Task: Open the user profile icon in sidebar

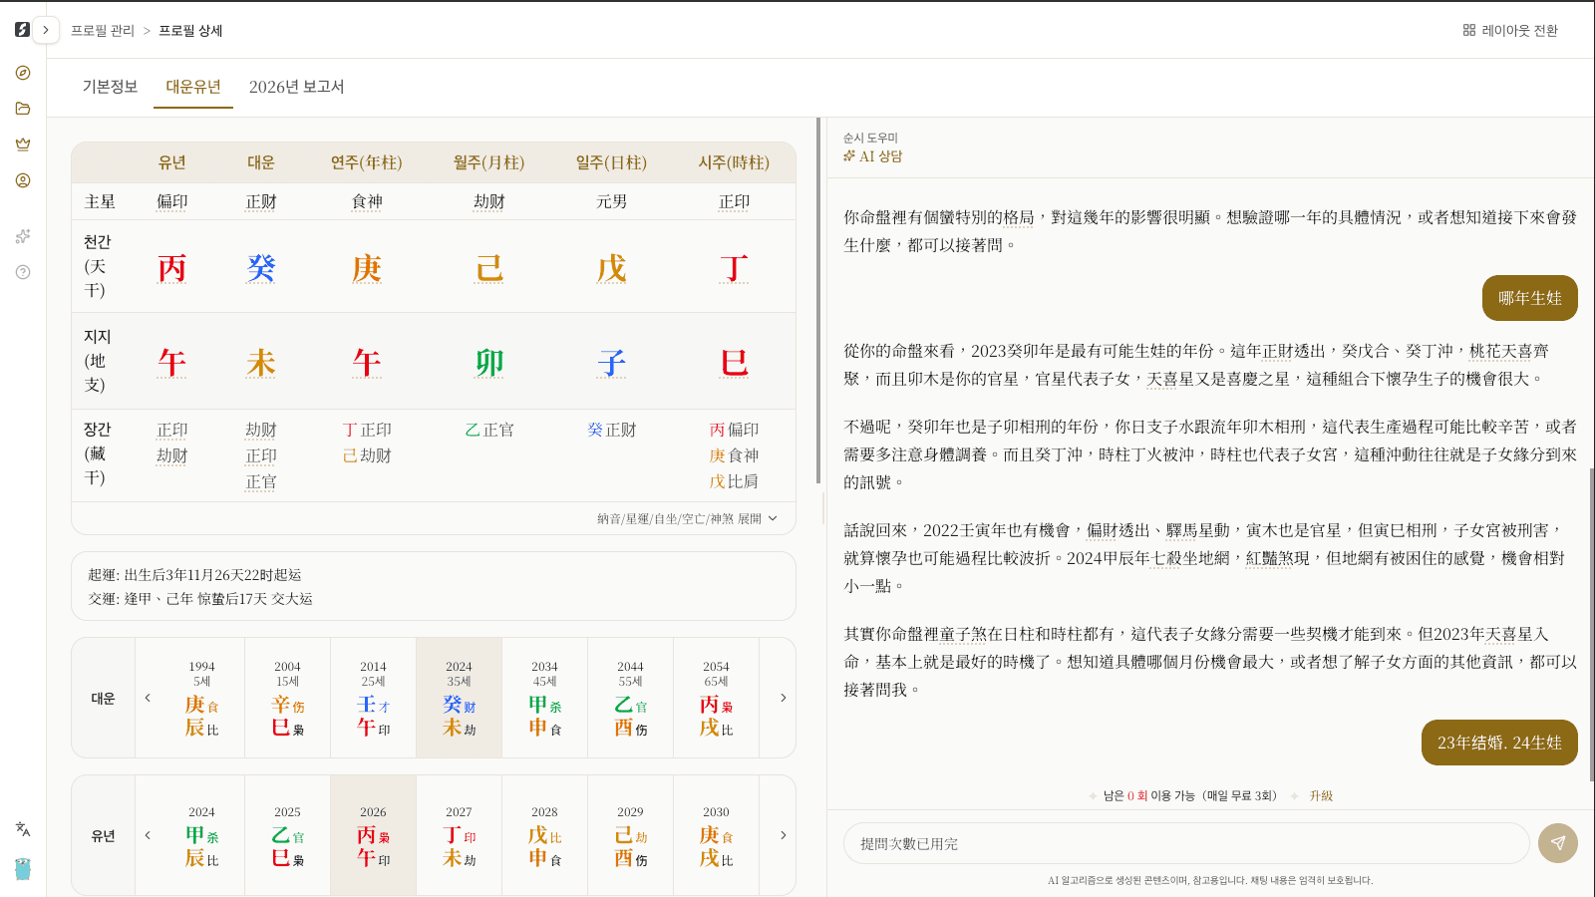Action: click(x=23, y=180)
